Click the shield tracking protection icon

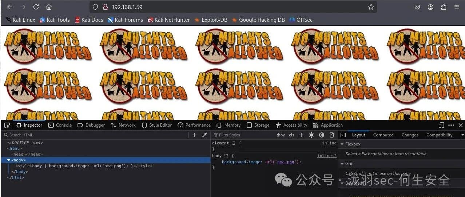click(x=95, y=7)
